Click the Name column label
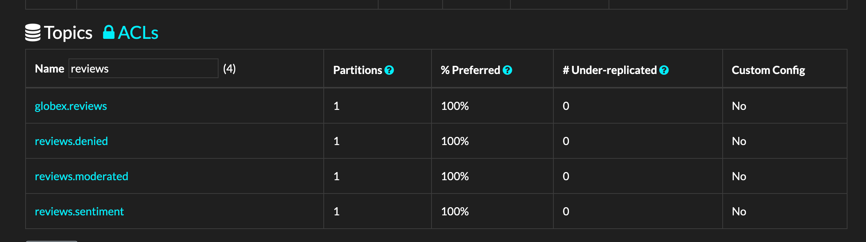This screenshot has width=866, height=242. [x=50, y=68]
